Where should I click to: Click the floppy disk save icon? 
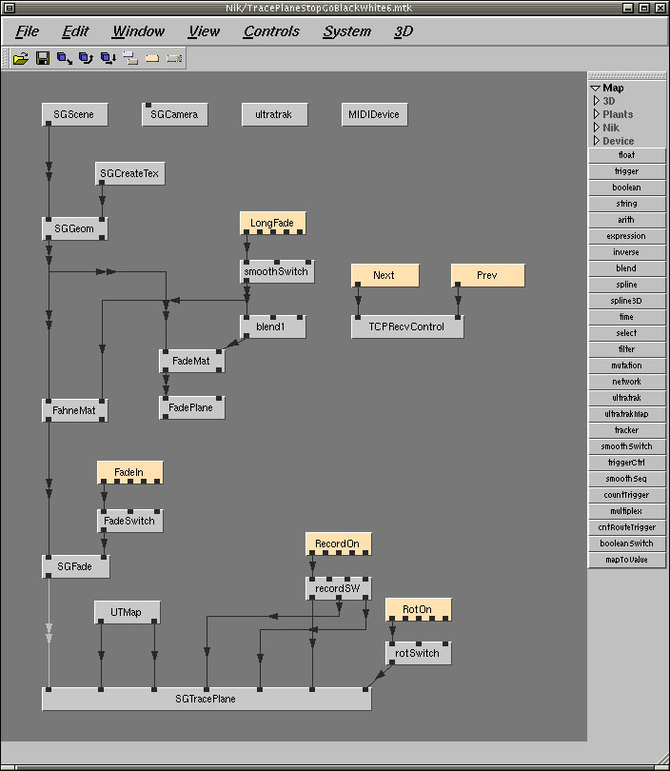(42, 58)
